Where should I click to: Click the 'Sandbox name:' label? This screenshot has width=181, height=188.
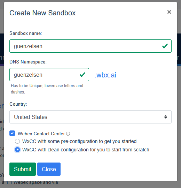click(x=26, y=33)
